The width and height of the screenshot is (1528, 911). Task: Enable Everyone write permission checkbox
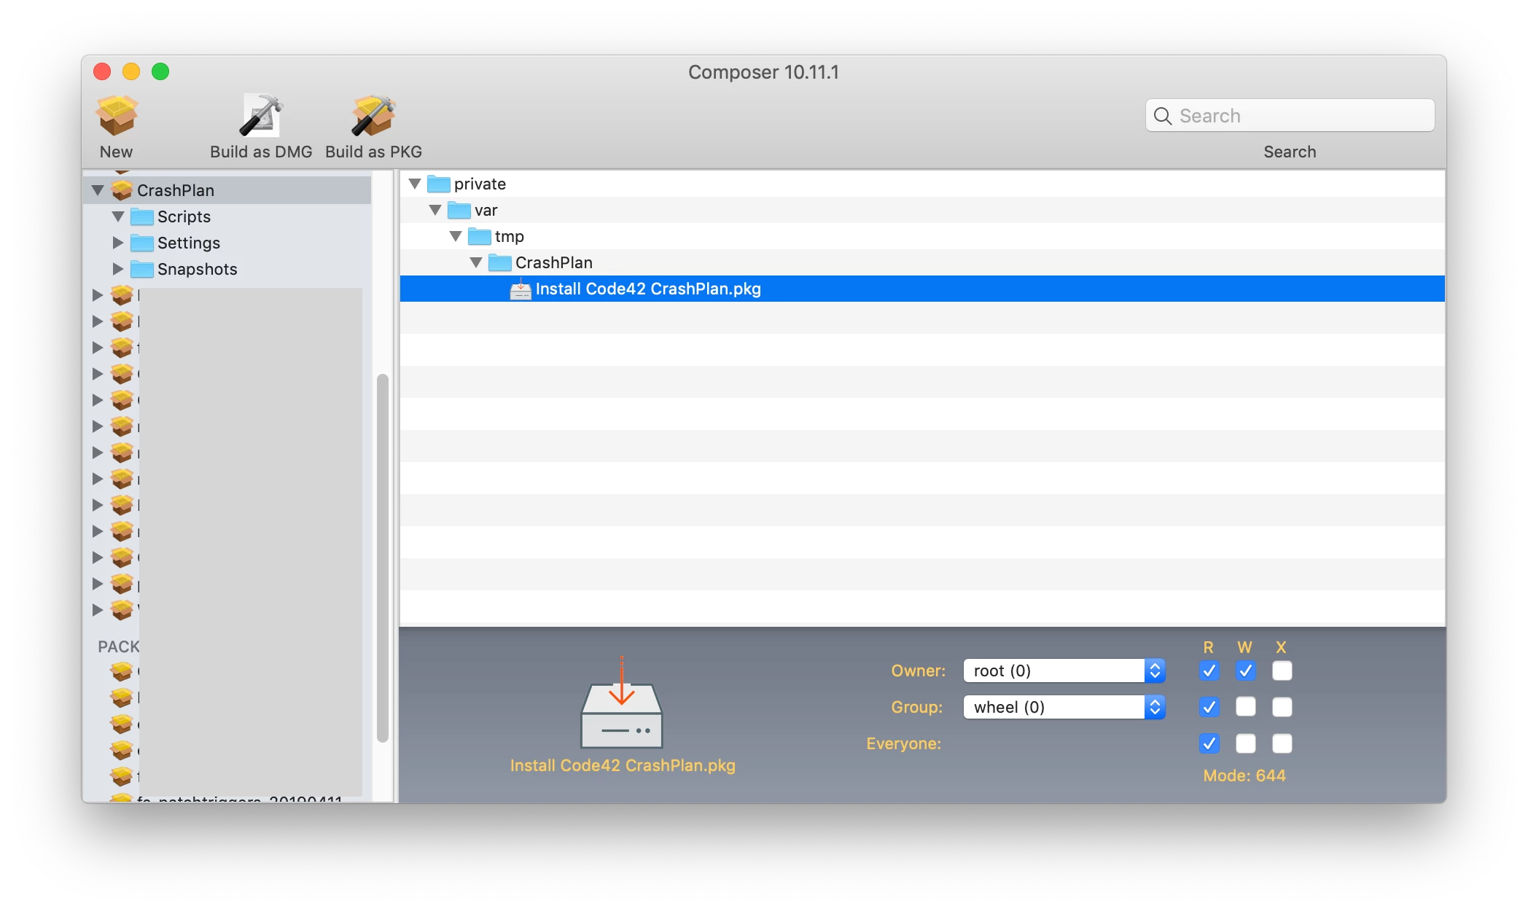1246,743
